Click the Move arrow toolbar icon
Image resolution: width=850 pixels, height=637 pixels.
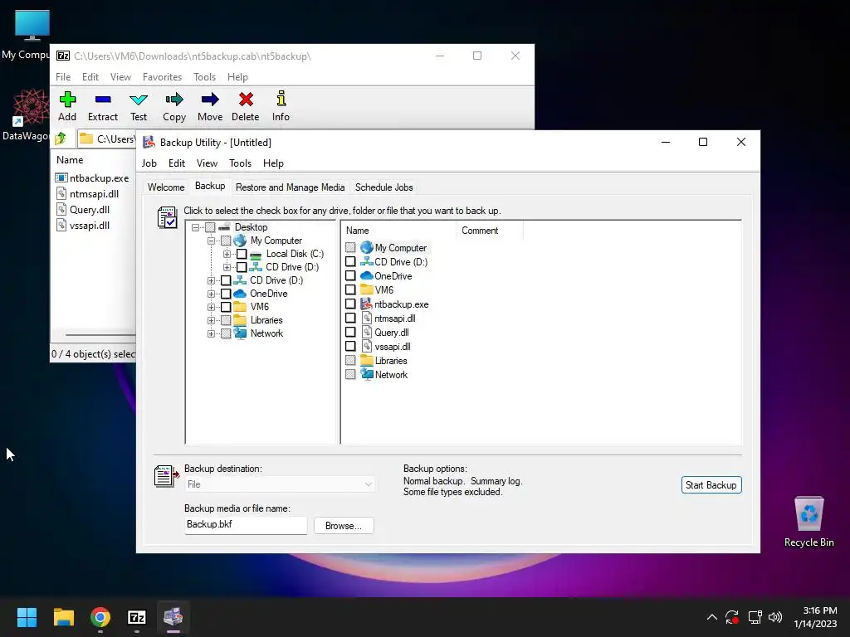coord(210,100)
